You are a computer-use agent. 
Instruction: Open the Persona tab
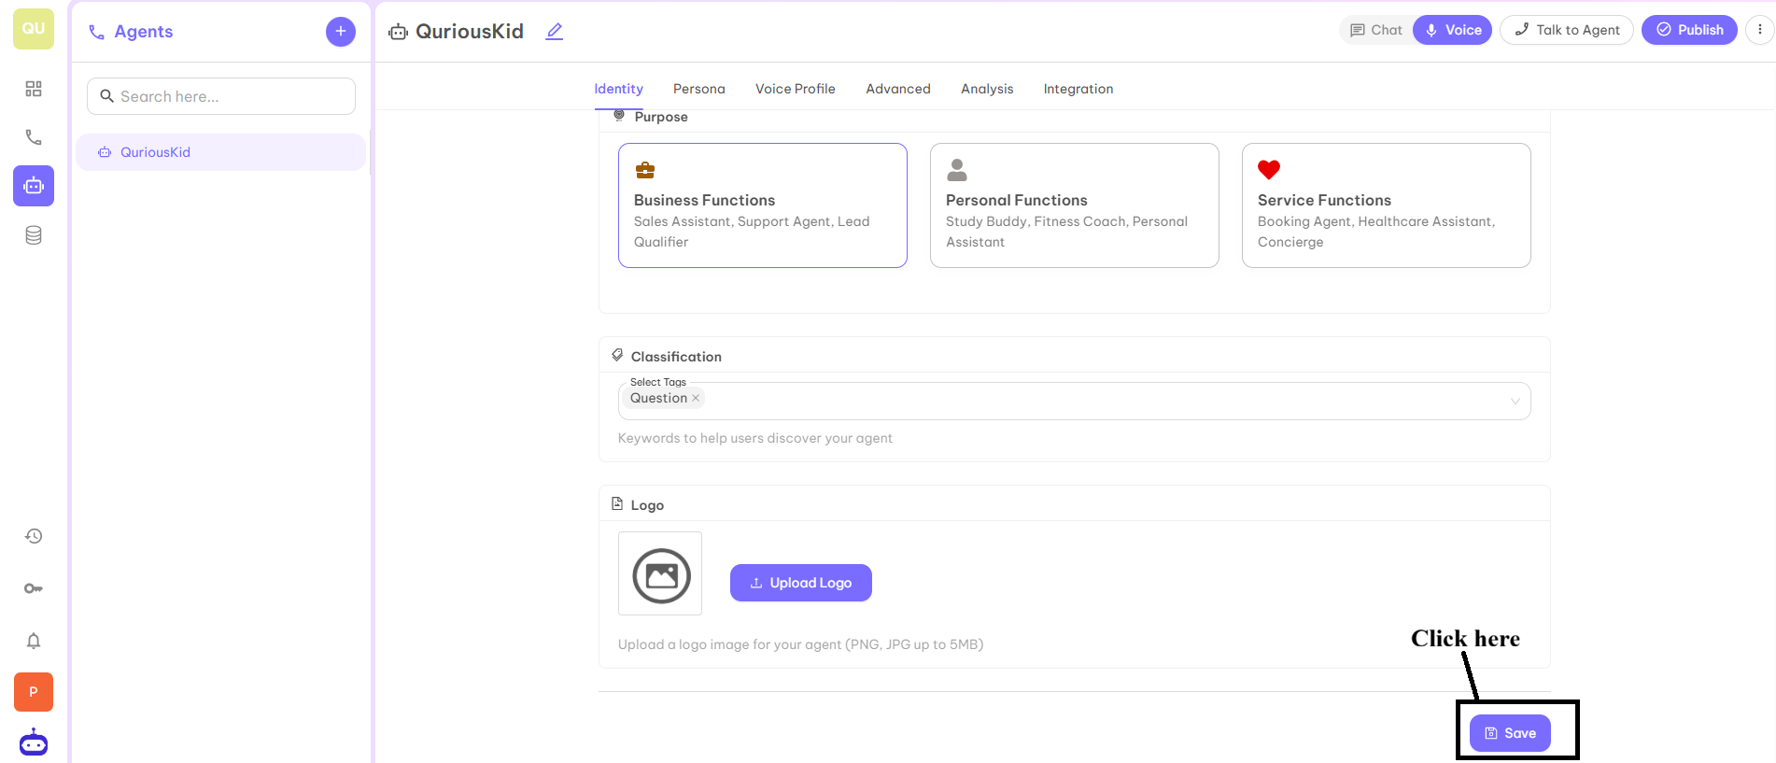[699, 89]
